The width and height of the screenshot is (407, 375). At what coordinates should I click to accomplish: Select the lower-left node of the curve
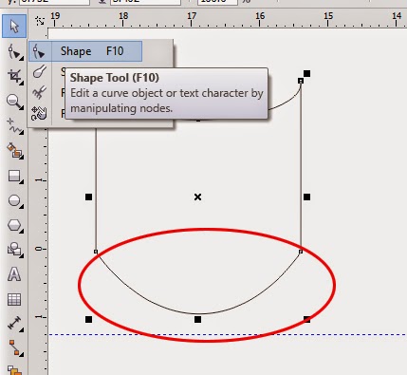(x=96, y=252)
